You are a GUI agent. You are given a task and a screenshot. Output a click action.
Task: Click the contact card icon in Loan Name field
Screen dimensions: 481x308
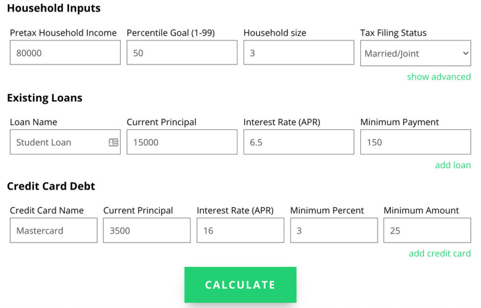coord(113,142)
